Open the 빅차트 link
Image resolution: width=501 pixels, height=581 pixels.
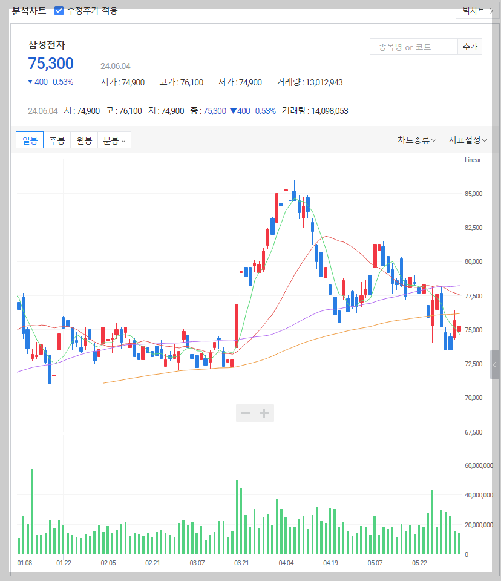tap(477, 10)
